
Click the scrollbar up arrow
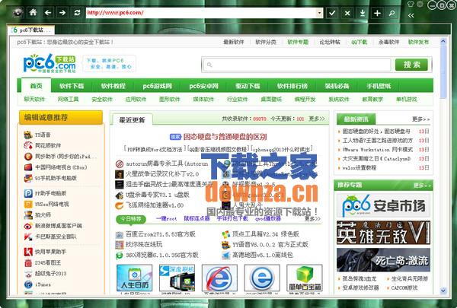tap(443, 41)
